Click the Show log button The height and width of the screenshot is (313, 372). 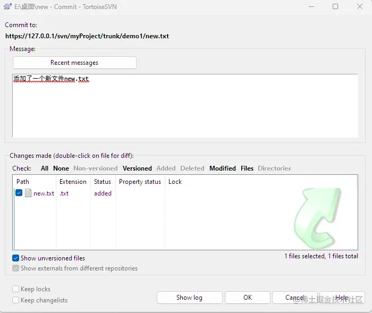coord(189,298)
